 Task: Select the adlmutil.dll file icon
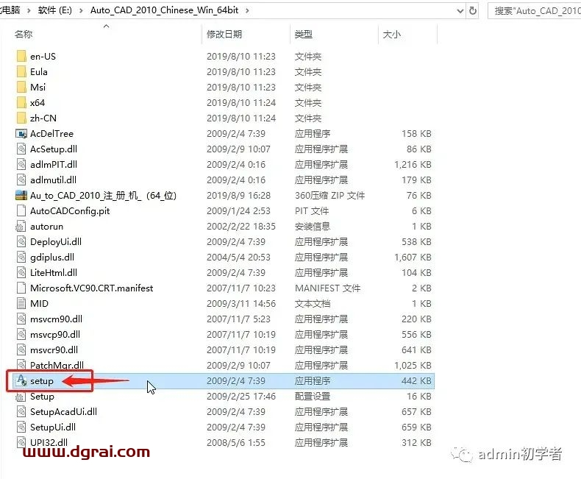click(x=21, y=180)
